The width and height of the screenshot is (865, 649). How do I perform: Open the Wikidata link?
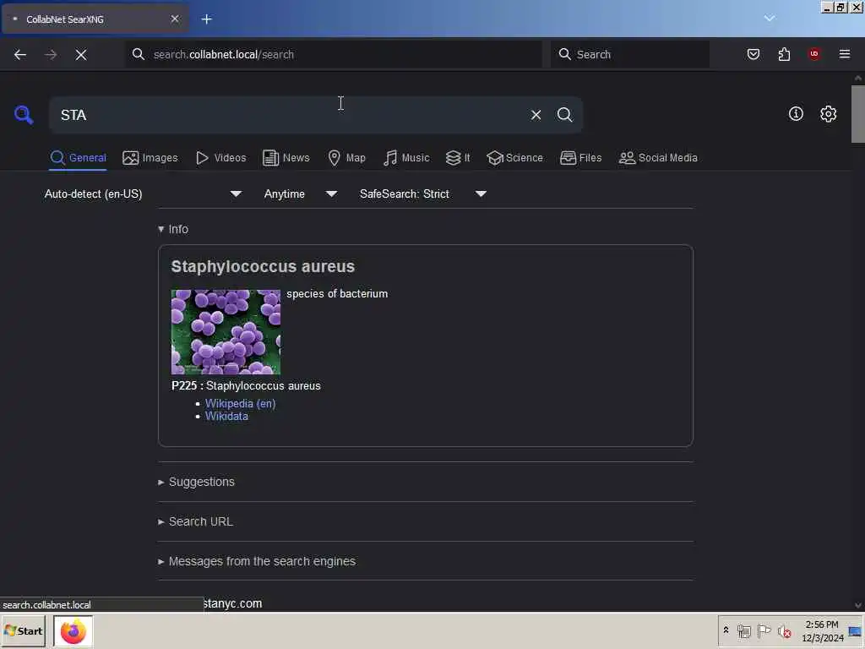tap(226, 416)
